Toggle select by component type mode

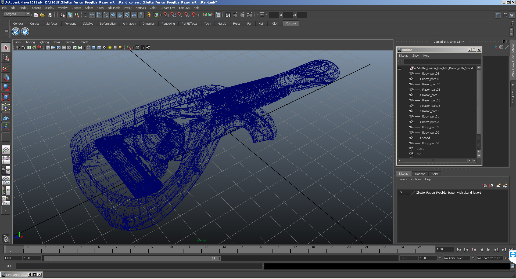click(x=77, y=15)
